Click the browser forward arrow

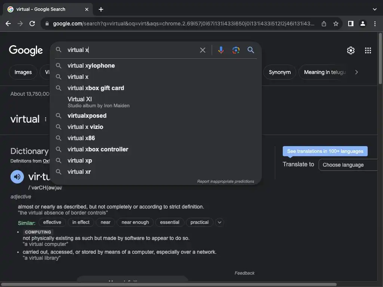[20, 24]
